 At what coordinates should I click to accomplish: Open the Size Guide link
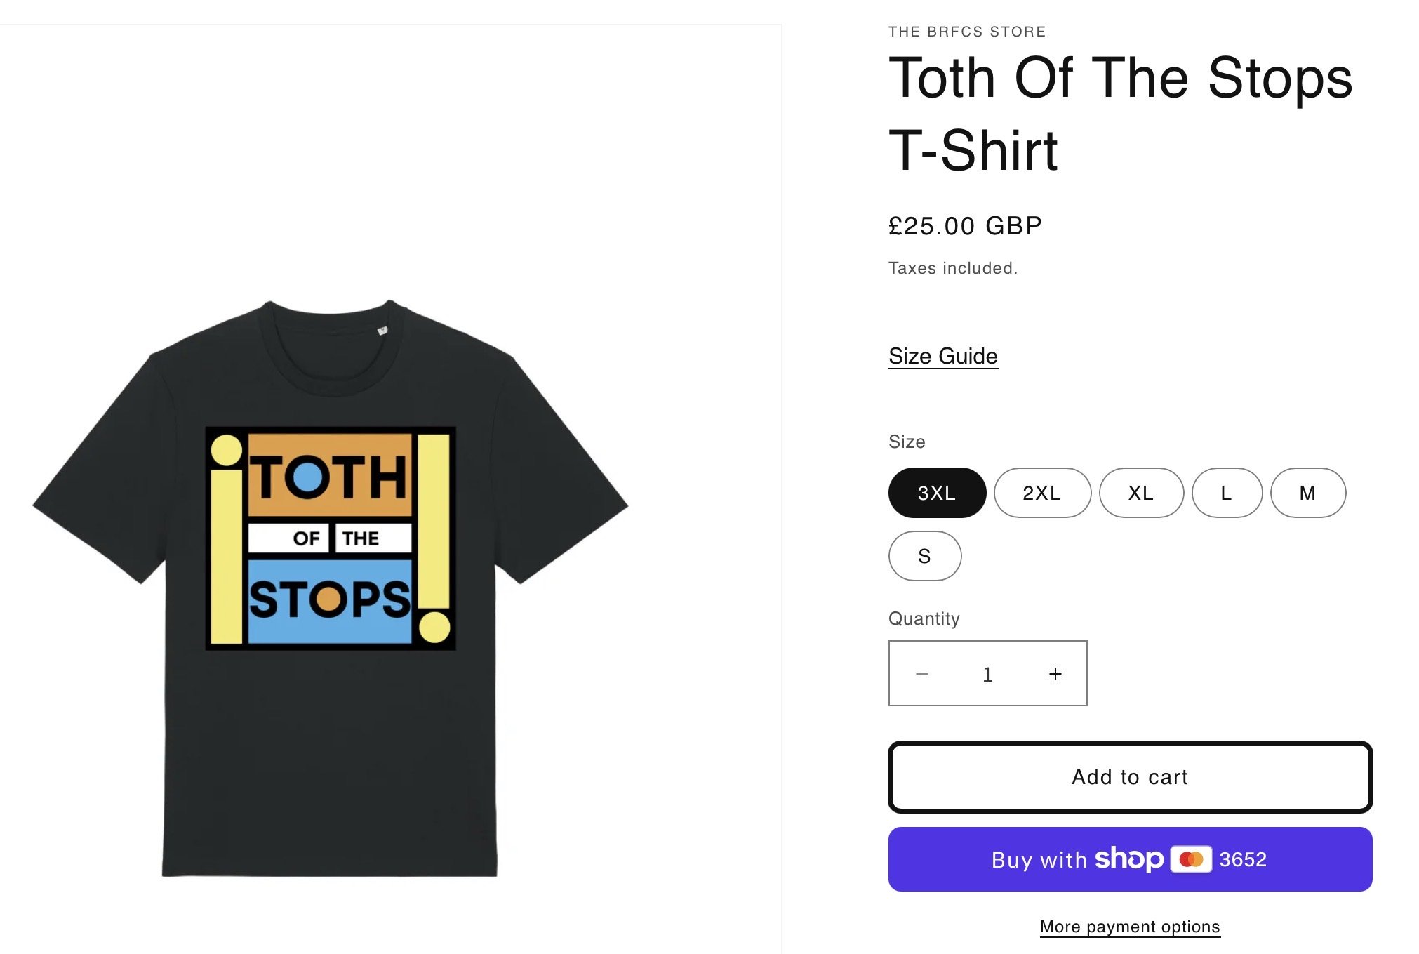coord(942,356)
